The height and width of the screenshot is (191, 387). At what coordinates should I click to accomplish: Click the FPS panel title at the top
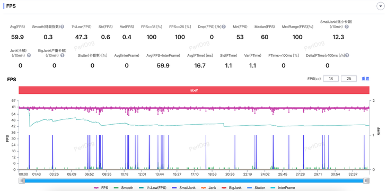tap(11, 6)
